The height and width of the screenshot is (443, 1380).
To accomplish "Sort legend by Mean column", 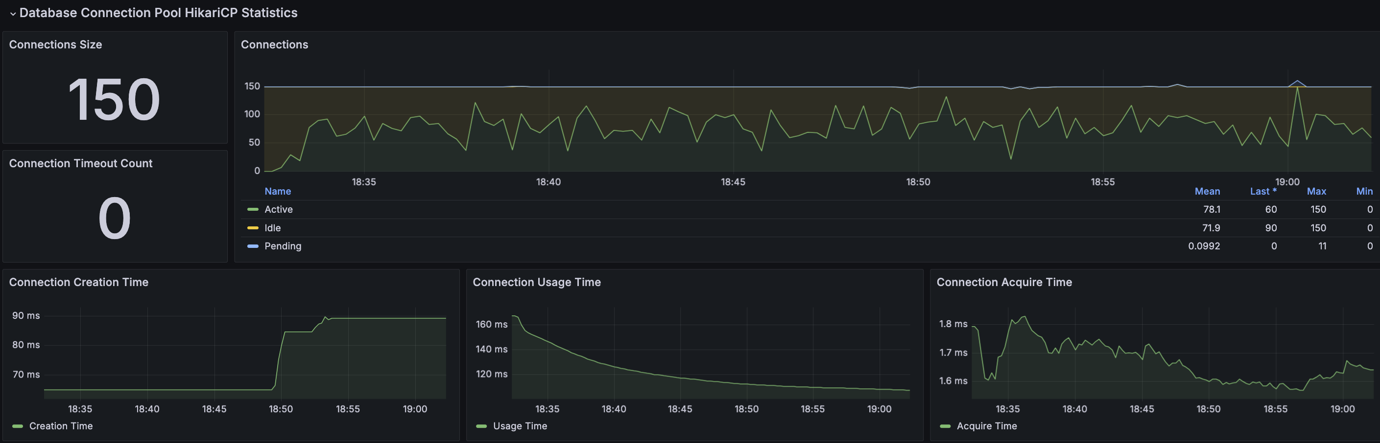I will [1207, 192].
